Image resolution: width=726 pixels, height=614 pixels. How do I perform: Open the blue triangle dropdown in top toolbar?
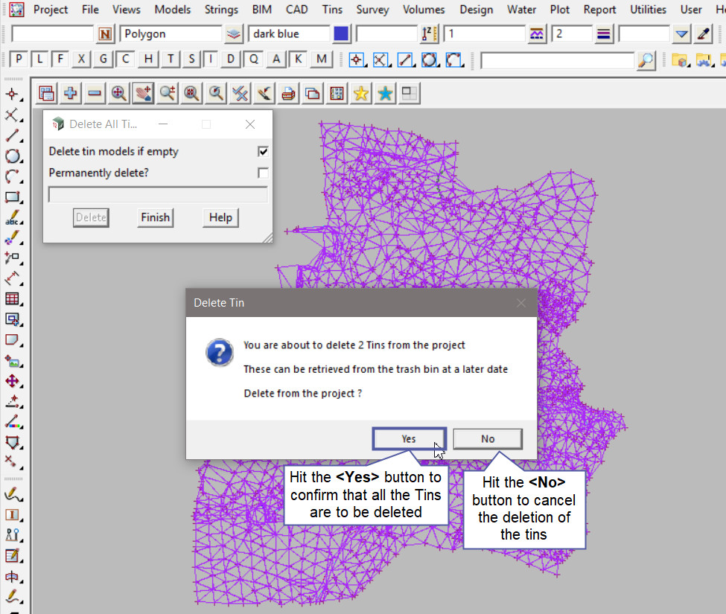click(681, 33)
